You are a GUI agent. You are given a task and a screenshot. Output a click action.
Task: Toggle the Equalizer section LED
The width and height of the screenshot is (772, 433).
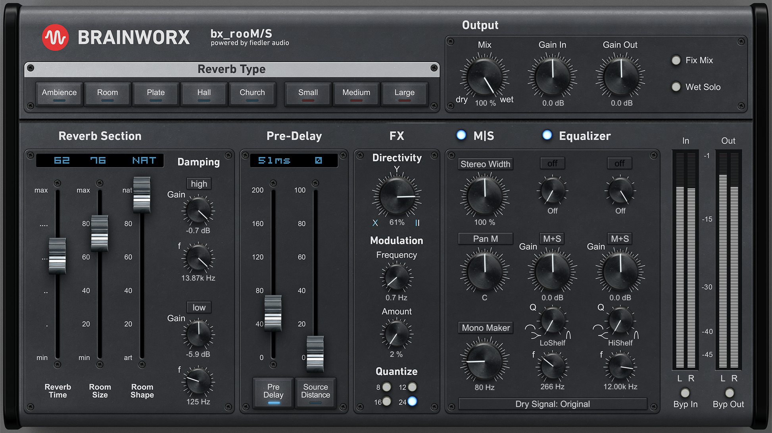(x=547, y=135)
